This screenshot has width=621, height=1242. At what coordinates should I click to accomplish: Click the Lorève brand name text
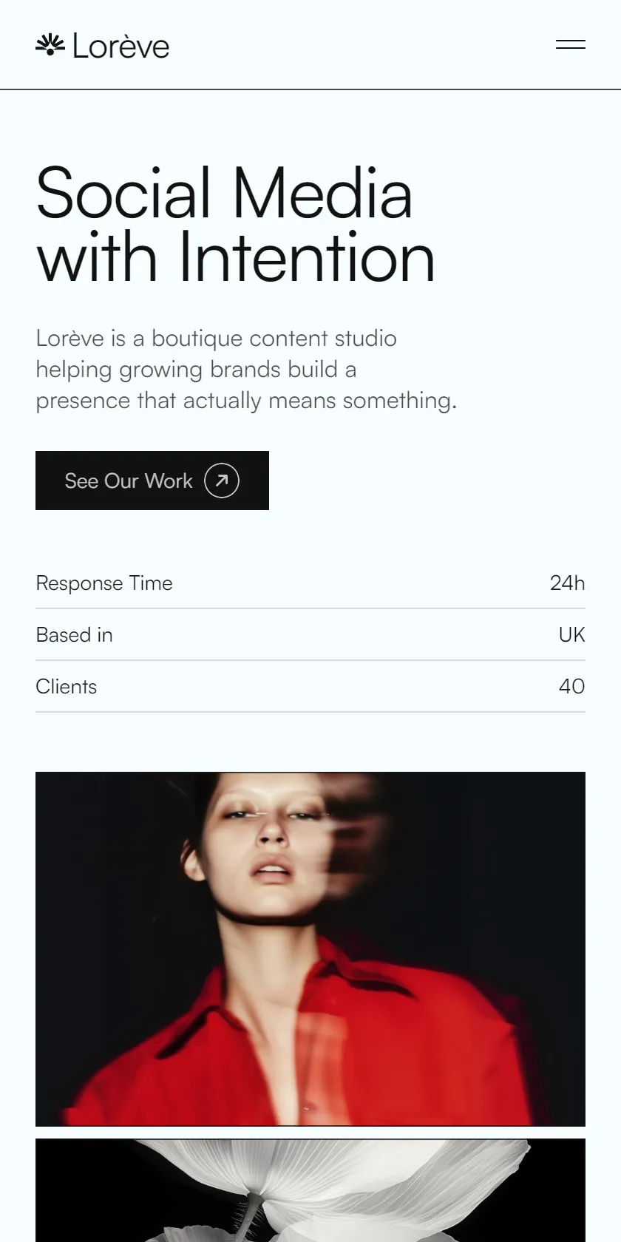[121, 47]
